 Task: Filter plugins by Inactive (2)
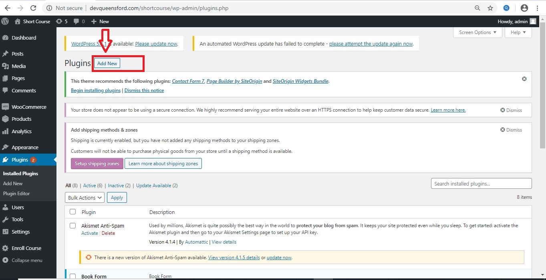[119, 186]
